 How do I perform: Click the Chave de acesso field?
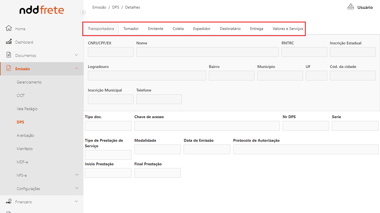(207, 126)
